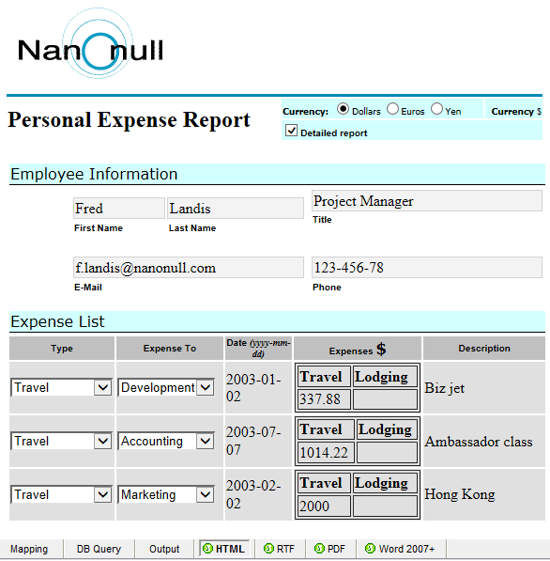The height and width of the screenshot is (561, 550).
Task: Click the green PDF tab icon
Action: pos(319,548)
